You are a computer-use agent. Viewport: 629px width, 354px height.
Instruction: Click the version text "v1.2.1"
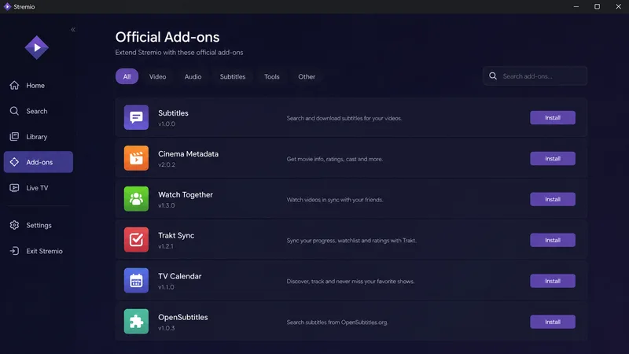(x=166, y=246)
